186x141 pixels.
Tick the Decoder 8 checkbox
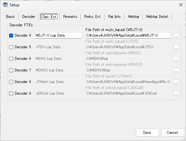(x=11, y=82)
